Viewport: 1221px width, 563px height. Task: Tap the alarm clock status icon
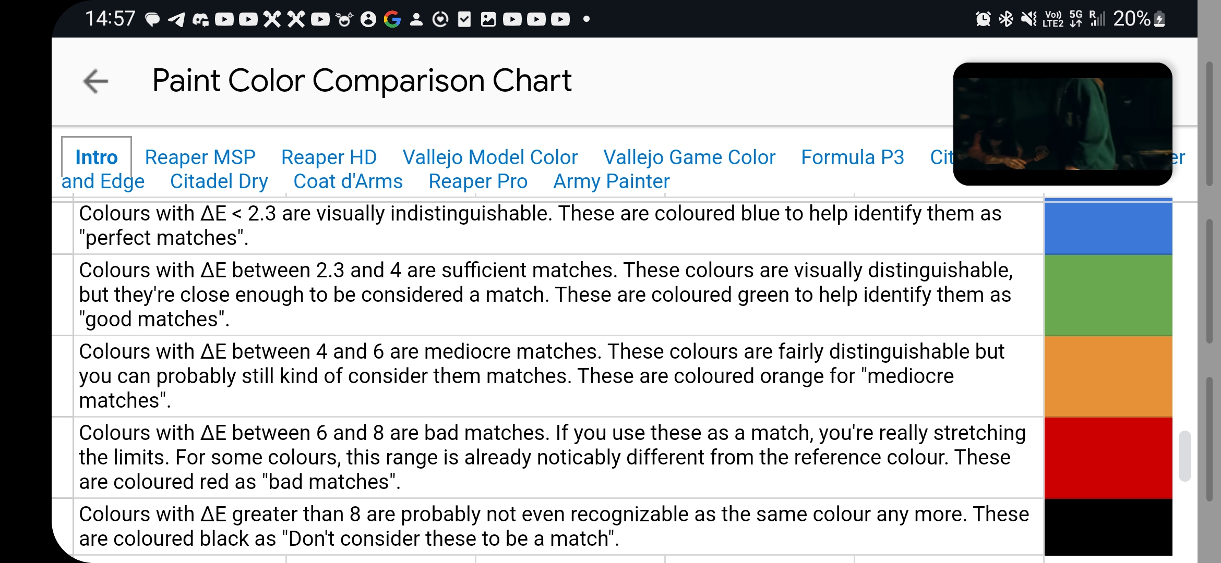[983, 19]
